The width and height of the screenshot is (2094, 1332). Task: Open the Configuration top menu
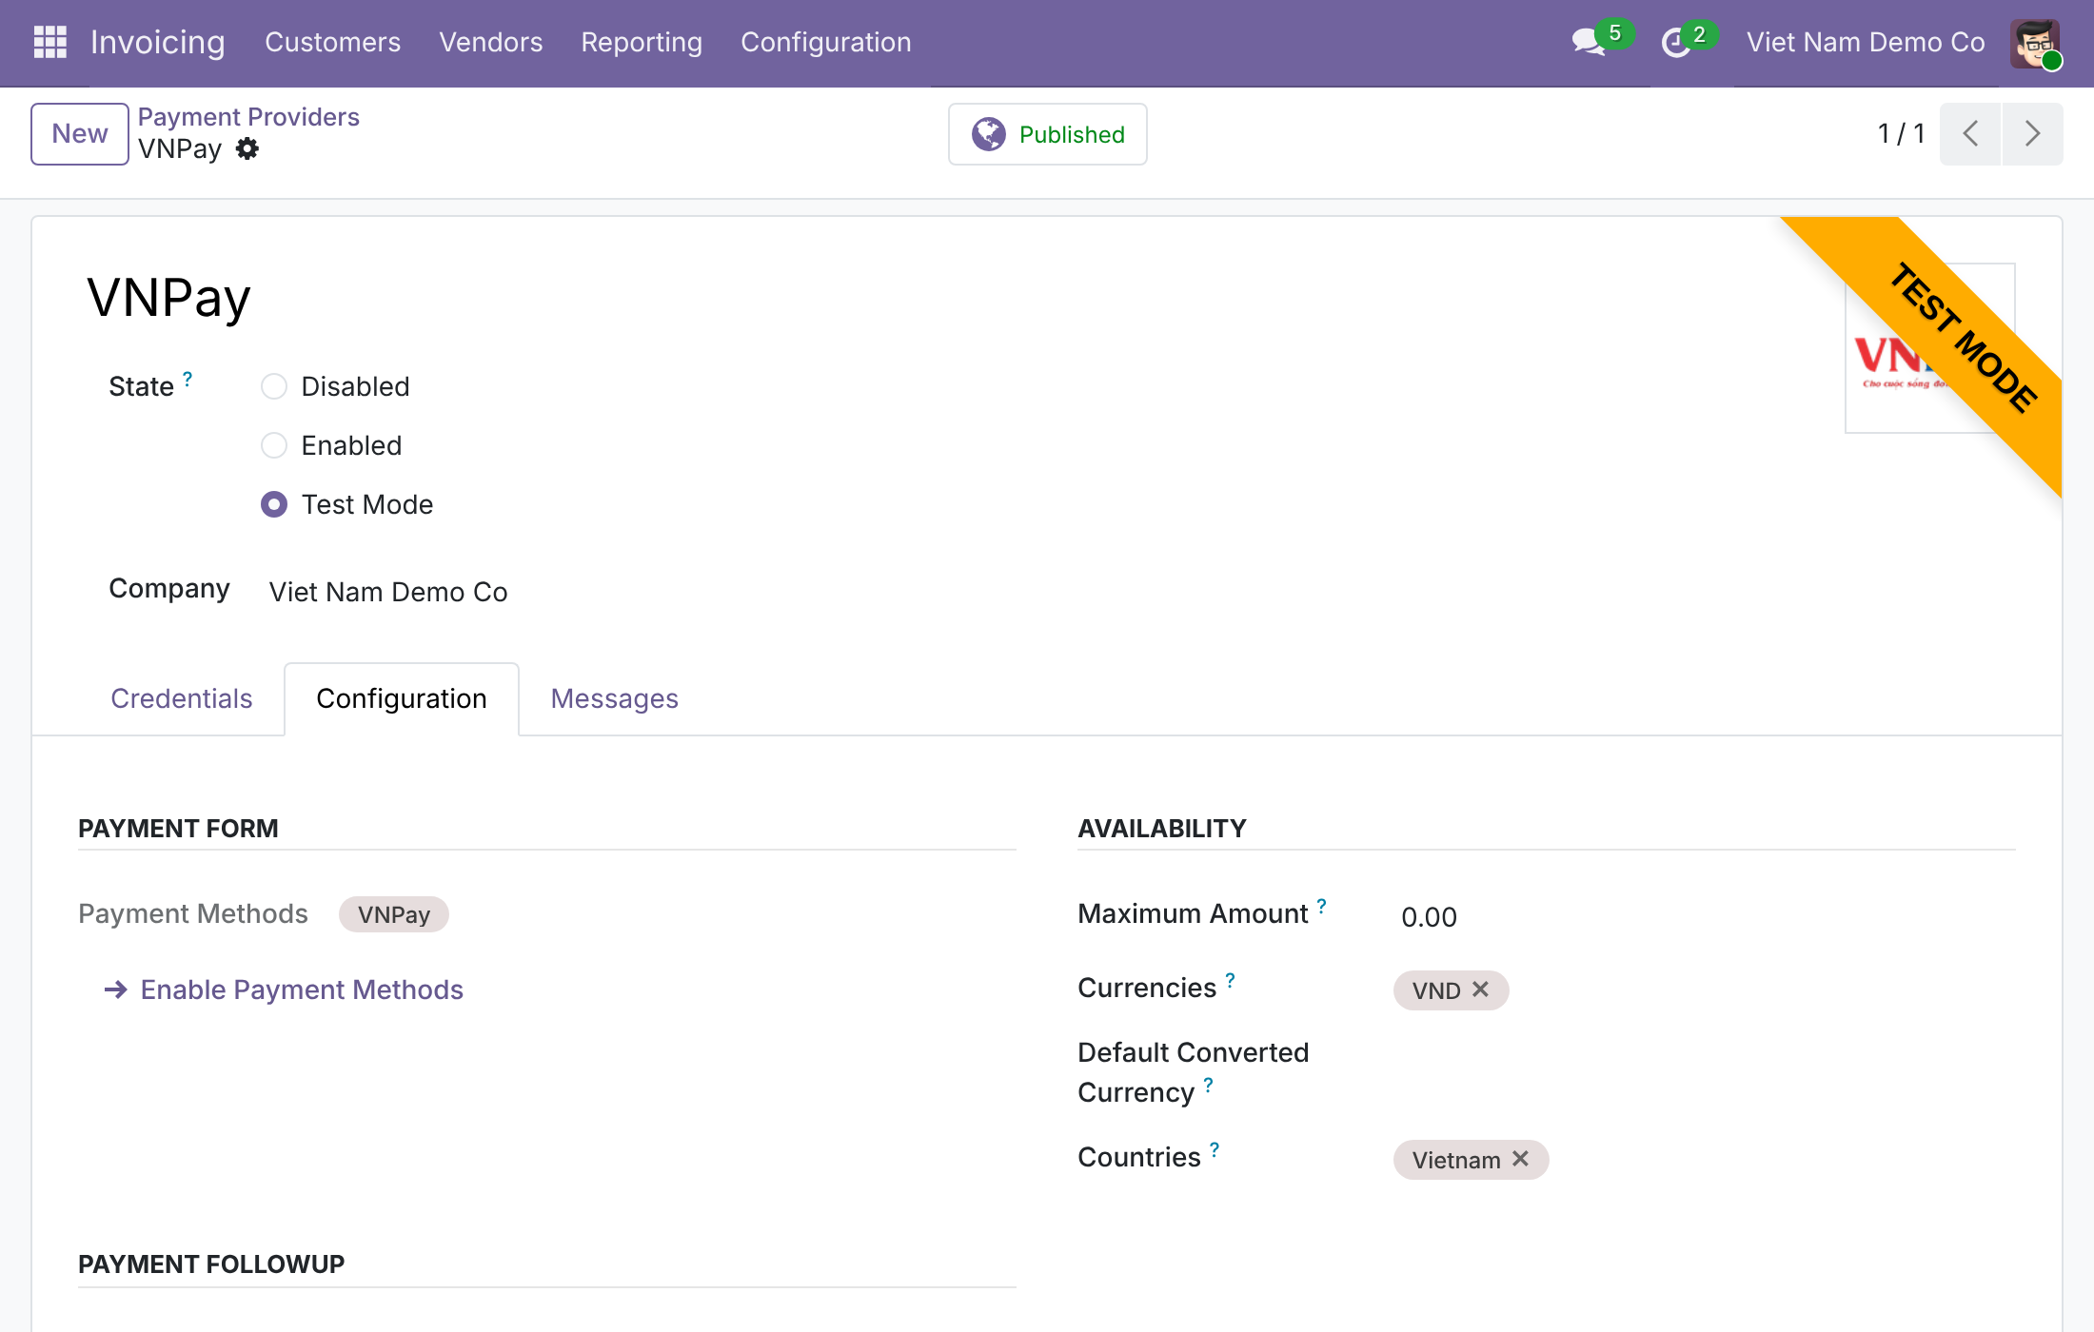[x=825, y=43]
